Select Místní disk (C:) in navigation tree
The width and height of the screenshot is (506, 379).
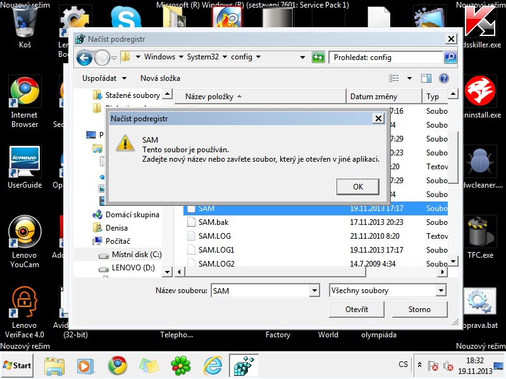click(x=137, y=255)
